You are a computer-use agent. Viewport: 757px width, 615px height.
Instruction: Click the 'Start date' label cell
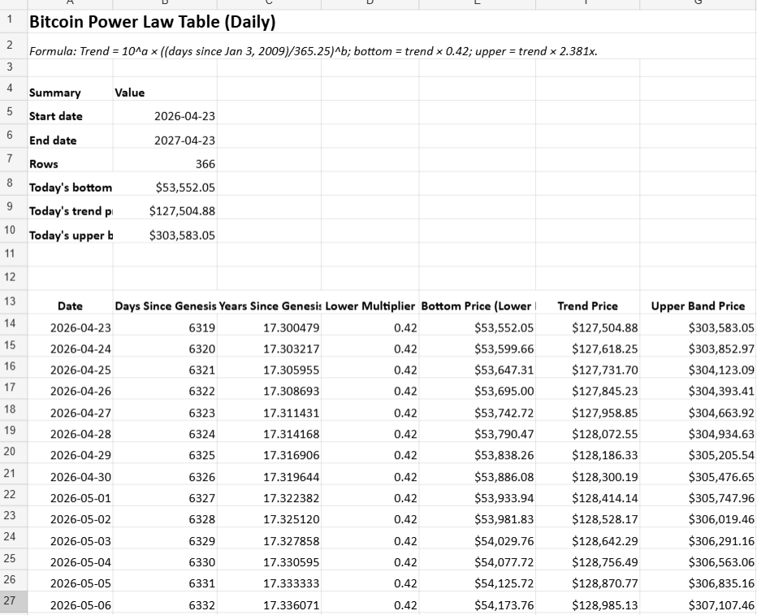click(71, 112)
